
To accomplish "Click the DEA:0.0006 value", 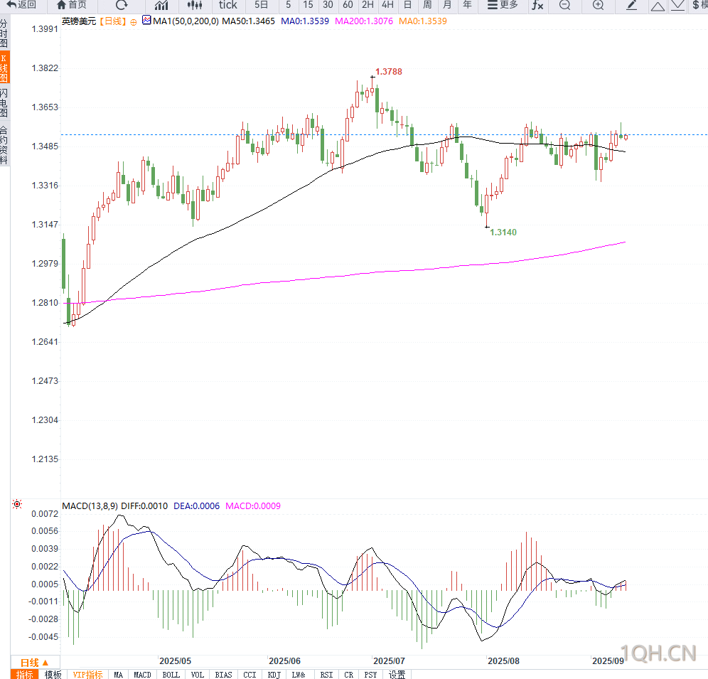I will [196, 506].
